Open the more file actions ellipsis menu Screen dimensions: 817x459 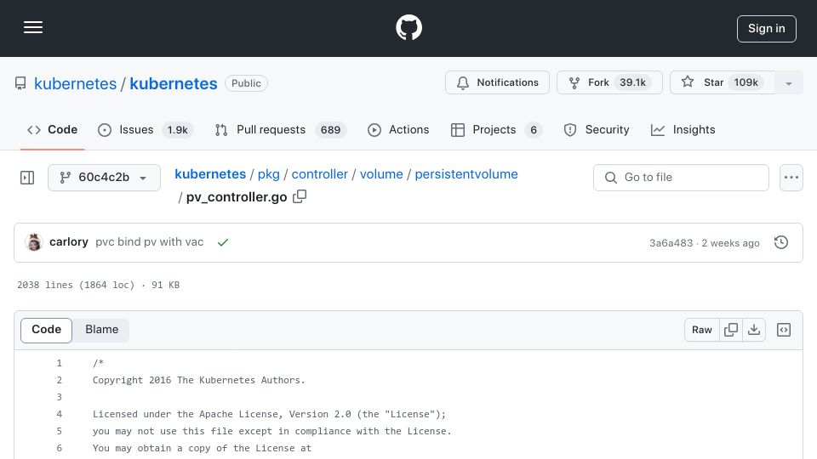coord(791,178)
